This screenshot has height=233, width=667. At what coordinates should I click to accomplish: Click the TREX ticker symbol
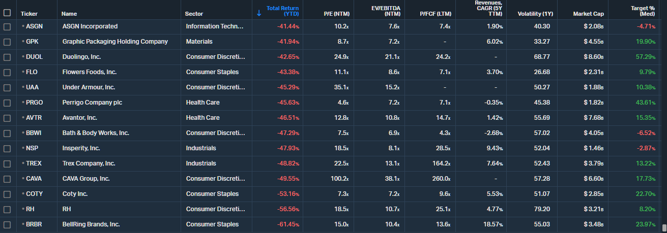pyautogui.click(x=34, y=163)
